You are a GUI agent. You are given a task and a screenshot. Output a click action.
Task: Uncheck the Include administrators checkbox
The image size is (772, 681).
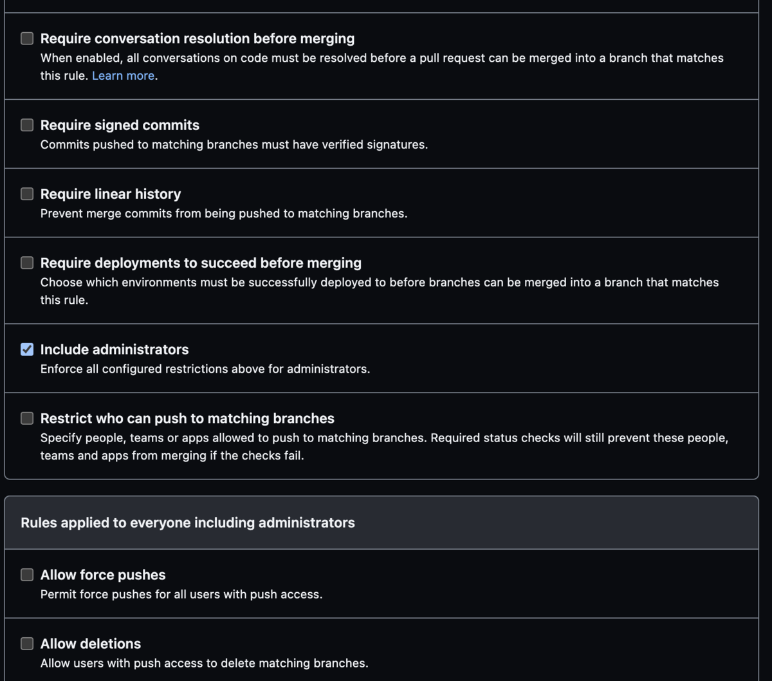(27, 350)
